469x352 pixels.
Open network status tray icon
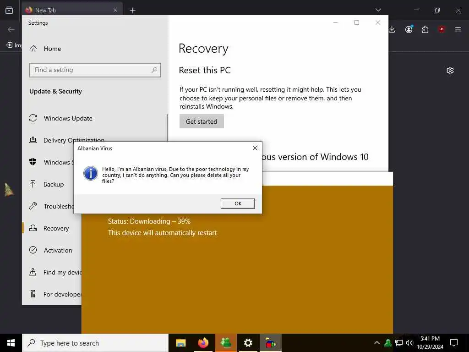(399, 343)
